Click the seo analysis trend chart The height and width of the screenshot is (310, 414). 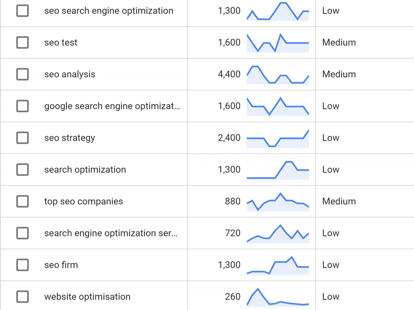(x=278, y=75)
